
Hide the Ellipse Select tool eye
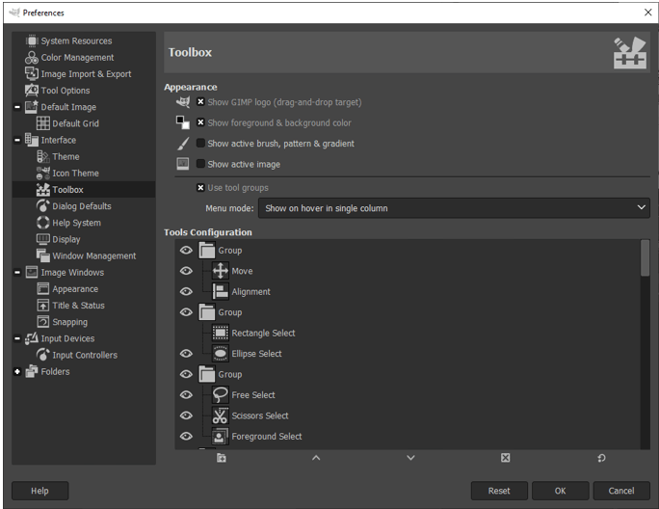coord(186,354)
